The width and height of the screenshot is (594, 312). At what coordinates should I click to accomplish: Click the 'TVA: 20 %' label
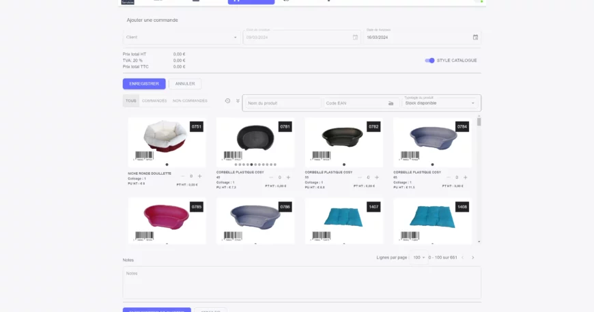pos(132,60)
